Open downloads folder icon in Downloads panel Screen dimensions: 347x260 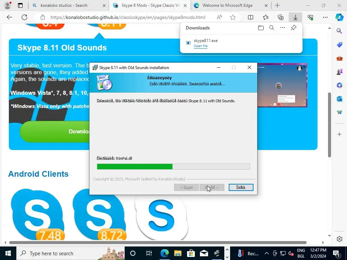pos(261,28)
